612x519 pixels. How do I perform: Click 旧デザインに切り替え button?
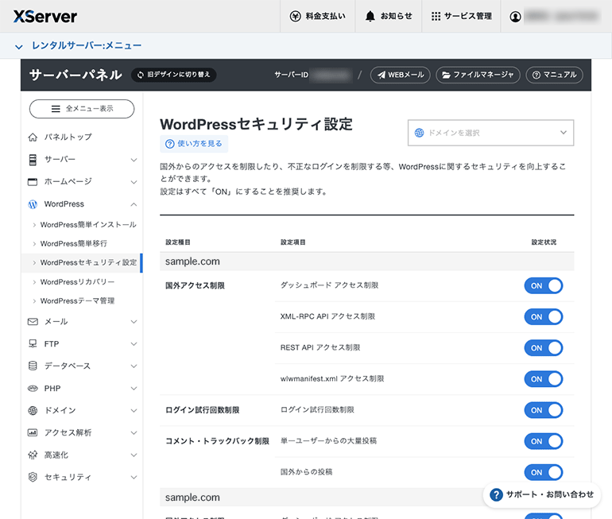[174, 75]
